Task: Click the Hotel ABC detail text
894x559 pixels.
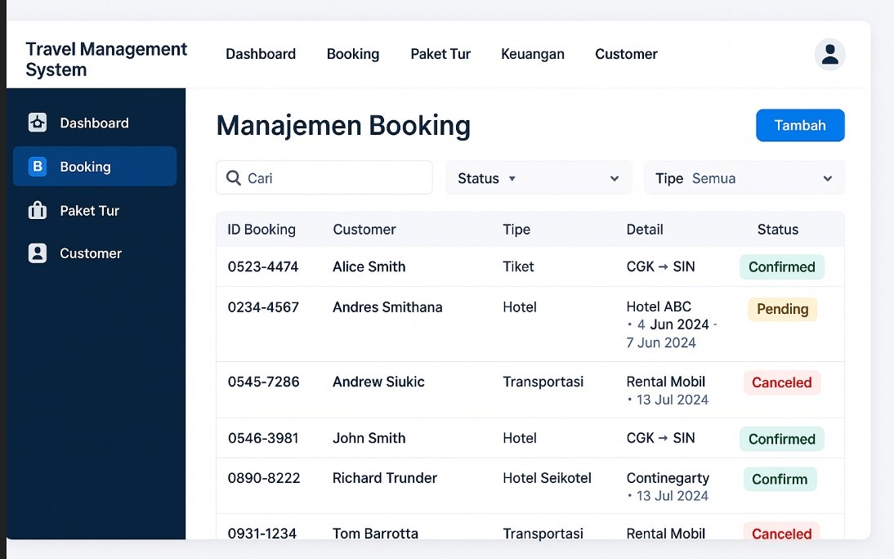Action: (x=659, y=306)
